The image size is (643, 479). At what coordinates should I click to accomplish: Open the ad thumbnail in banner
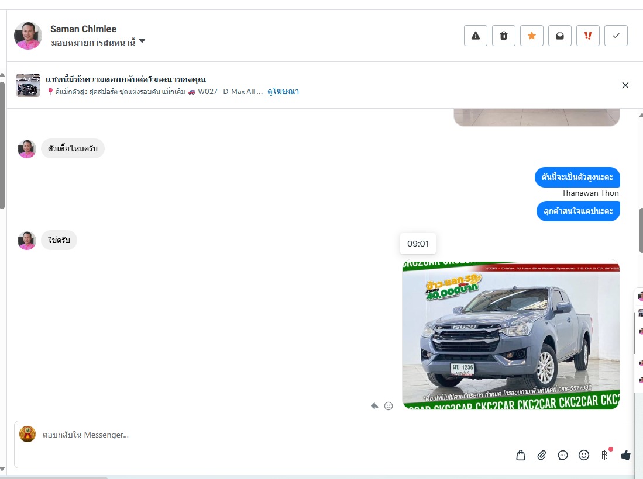pos(28,85)
